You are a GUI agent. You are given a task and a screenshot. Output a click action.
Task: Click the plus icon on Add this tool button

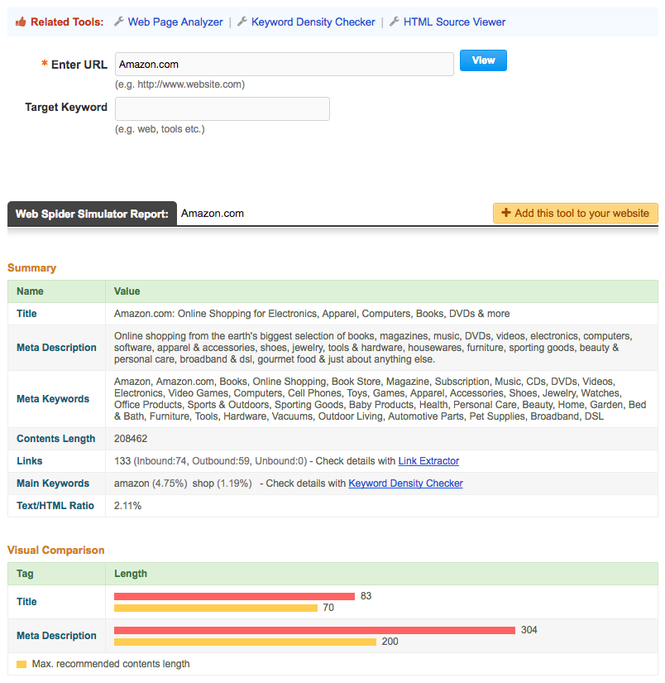[x=506, y=213]
